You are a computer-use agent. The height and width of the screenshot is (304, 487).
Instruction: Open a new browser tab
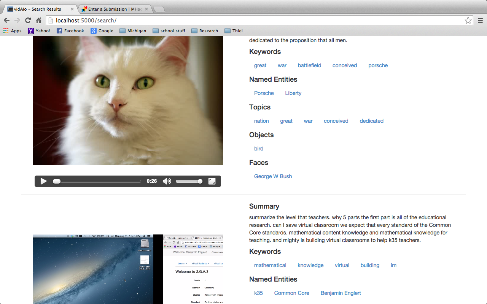point(159,9)
